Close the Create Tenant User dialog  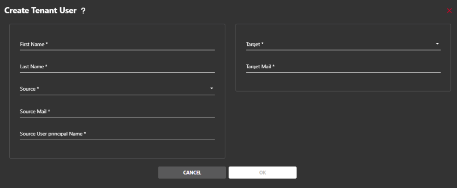[449, 11]
